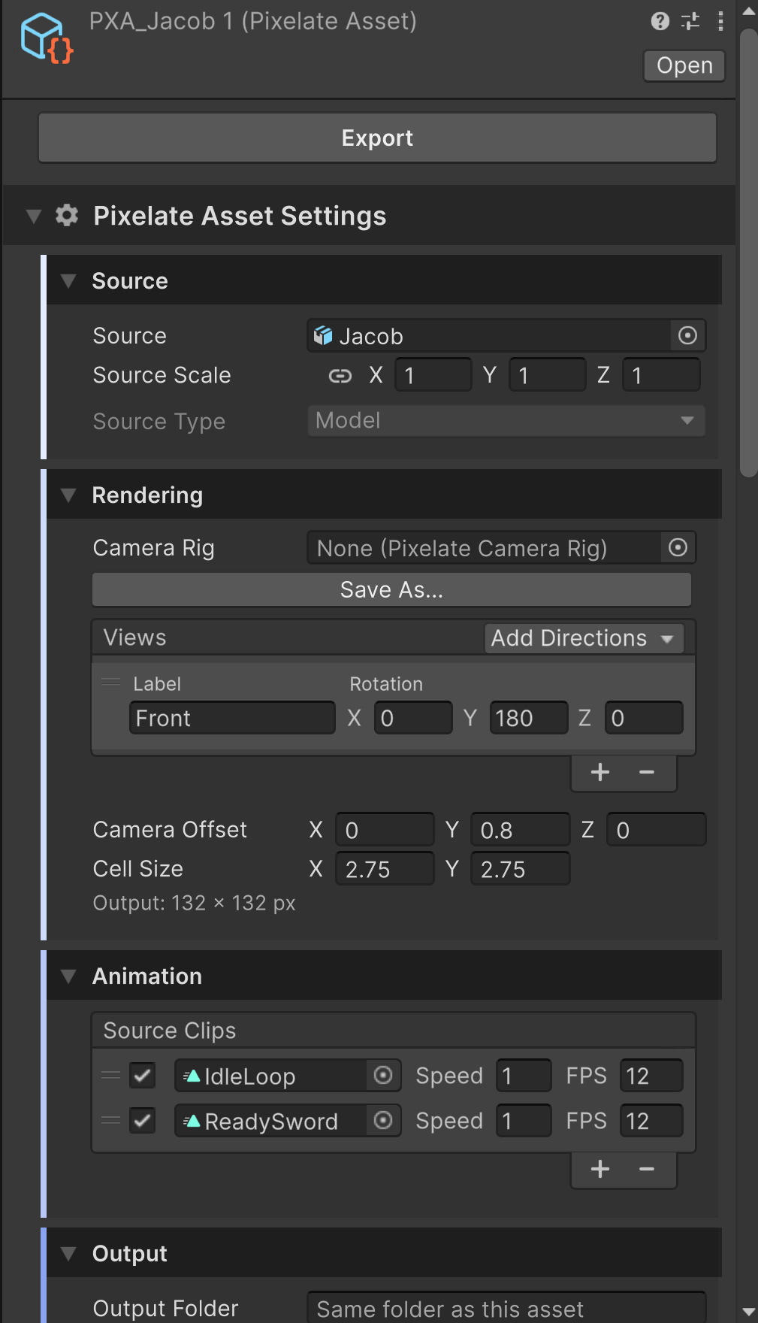Click the Camera Offset label

pos(170,830)
